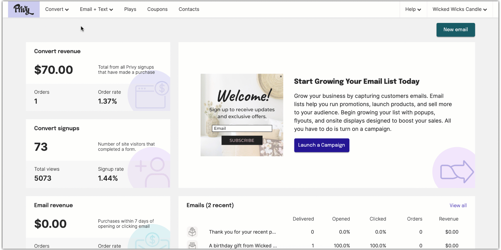
Task: Open the Coupons page
Action: (x=157, y=9)
